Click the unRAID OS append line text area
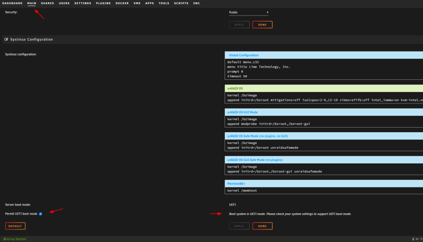 click(324, 98)
